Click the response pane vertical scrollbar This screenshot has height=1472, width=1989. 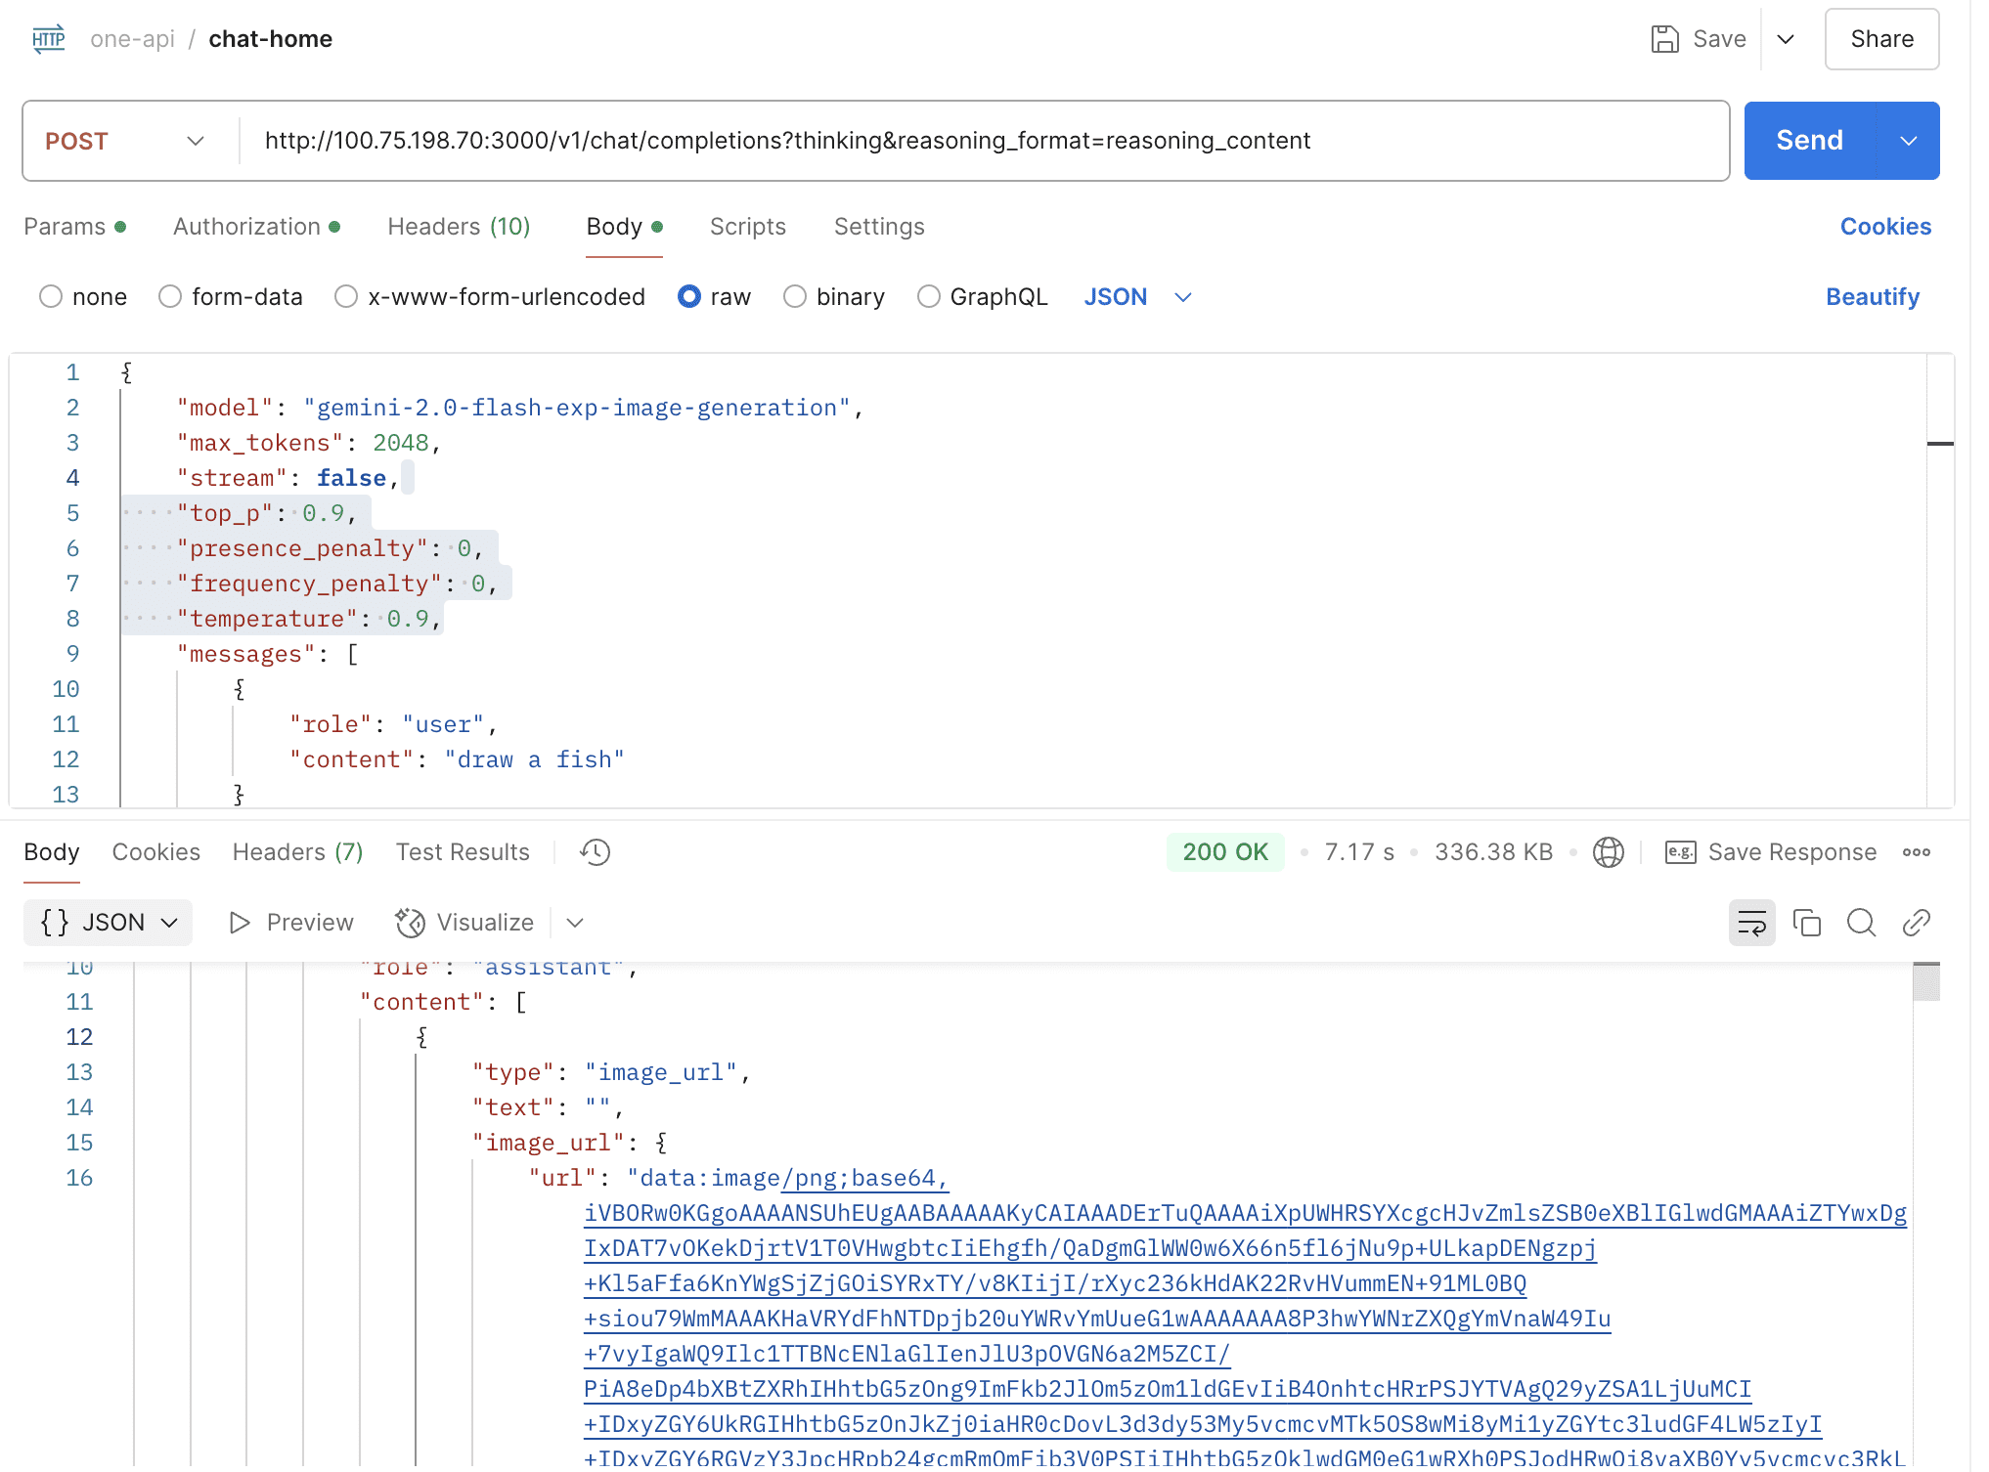click(1925, 982)
